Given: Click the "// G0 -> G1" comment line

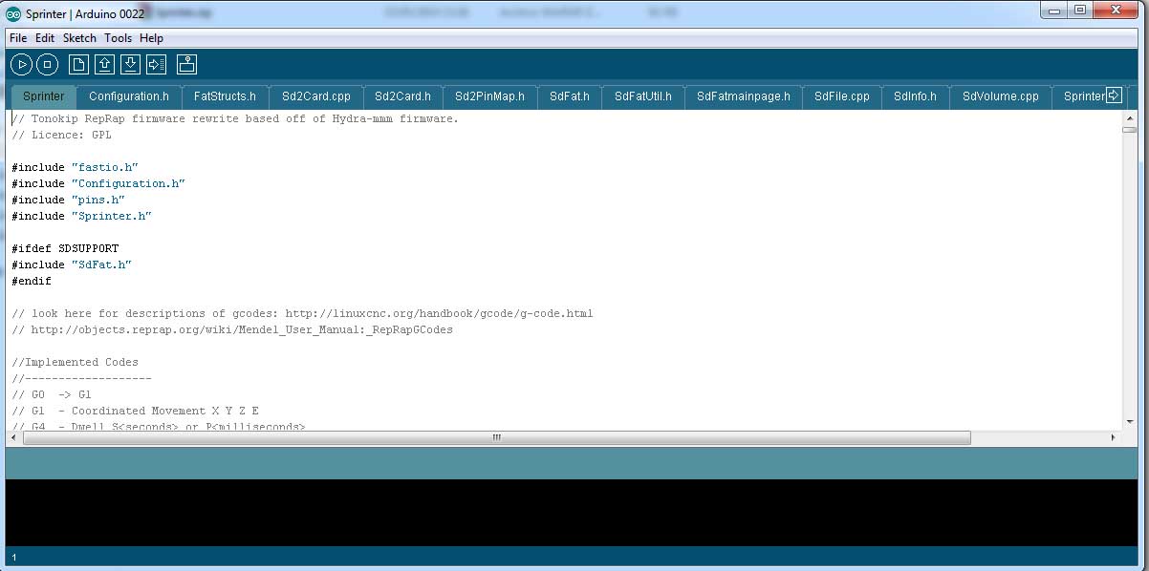Looking at the screenshot, I should pos(52,394).
